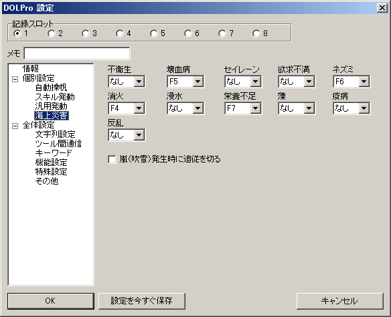The height and width of the screenshot is (317, 391).
Task: Select record slot 2 radio button
Action: click(52, 33)
